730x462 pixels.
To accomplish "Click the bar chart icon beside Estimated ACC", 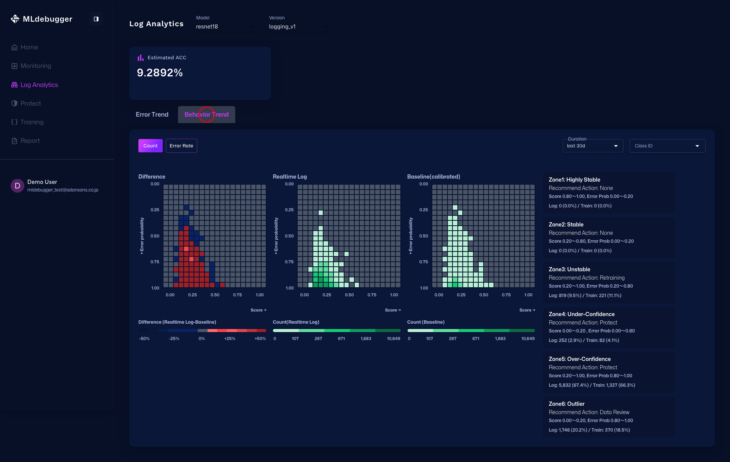I will 141,57.
